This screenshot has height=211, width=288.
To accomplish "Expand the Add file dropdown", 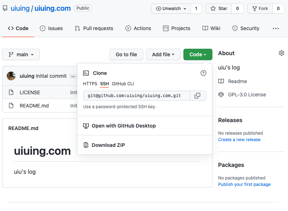I will tap(163, 54).
